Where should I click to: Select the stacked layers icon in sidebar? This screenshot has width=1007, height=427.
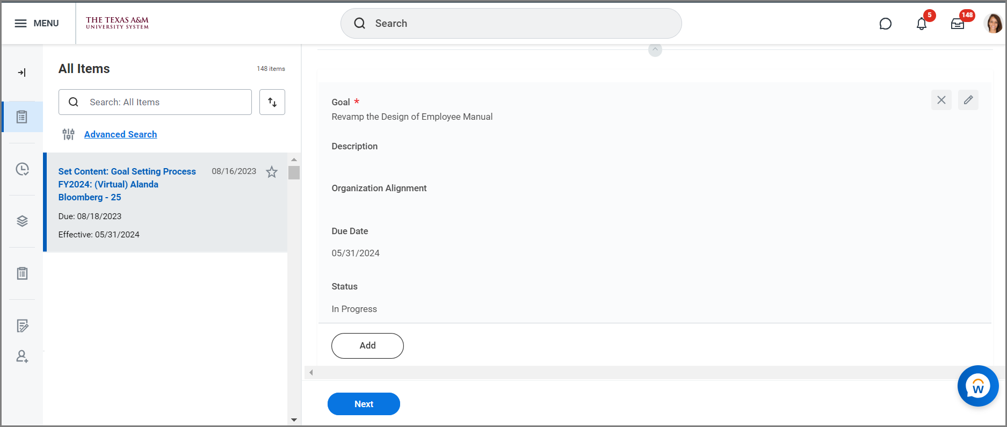pos(22,221)
